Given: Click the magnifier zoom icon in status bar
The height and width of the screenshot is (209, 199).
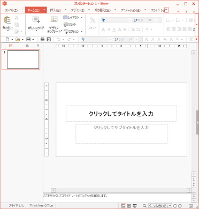Looking at the screenshot, I should pyautogui.click(x=145, y=206).
